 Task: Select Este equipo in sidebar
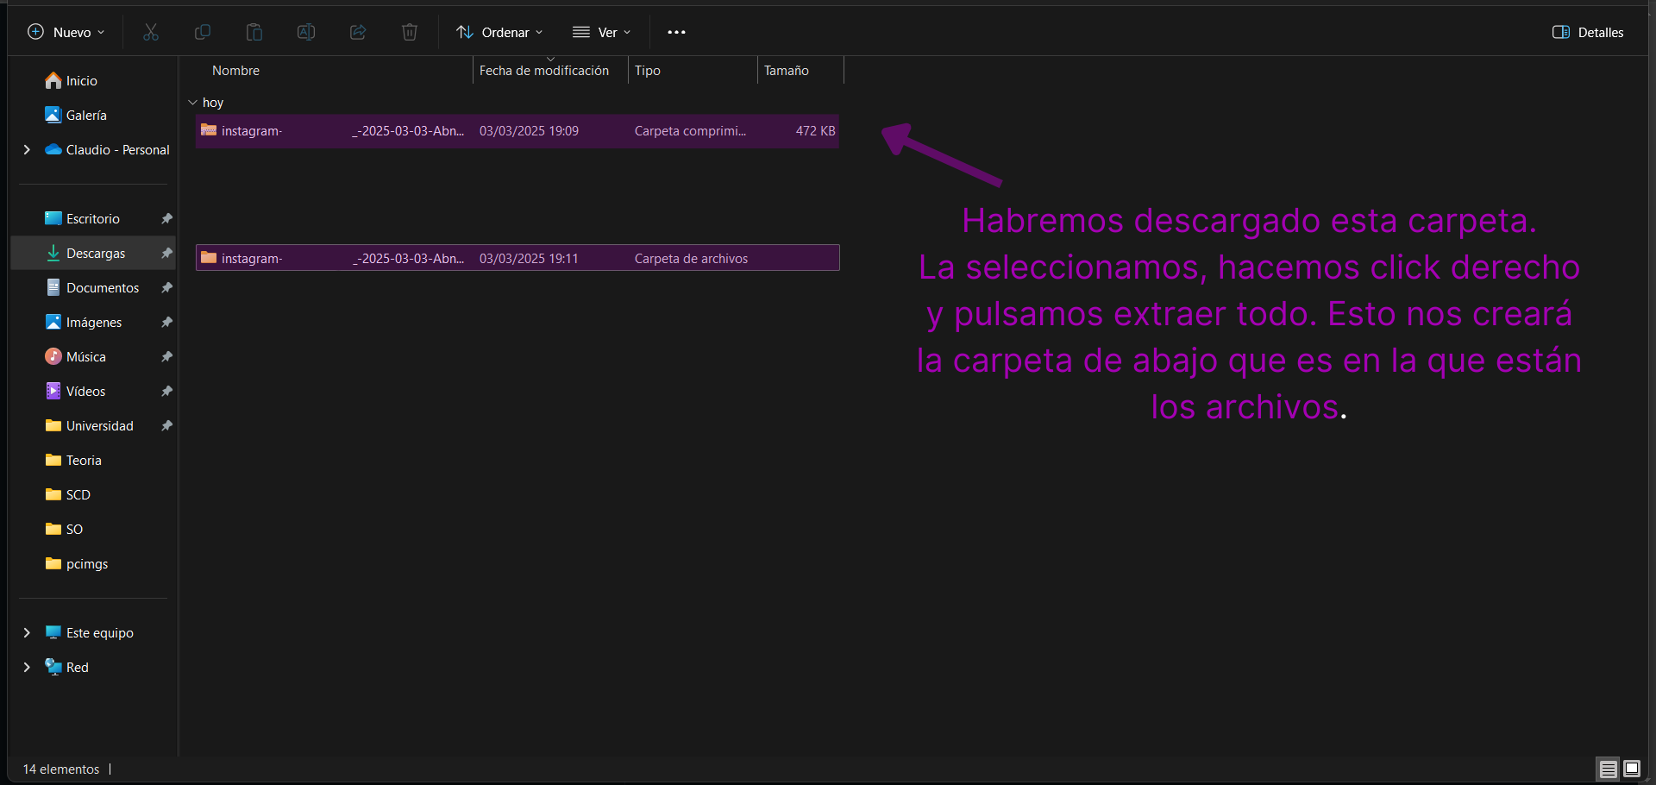90,632
